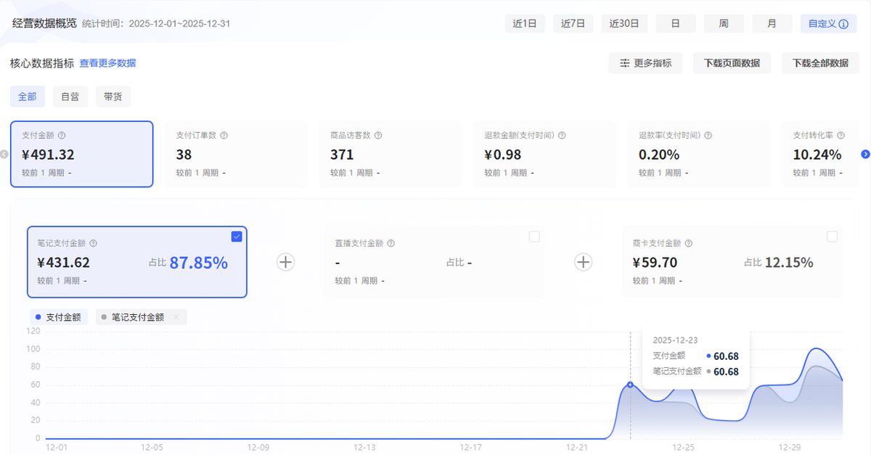Click the ¥491.32 amount value
The width and height of the screenshot is (871, 455).
point(48,155)
